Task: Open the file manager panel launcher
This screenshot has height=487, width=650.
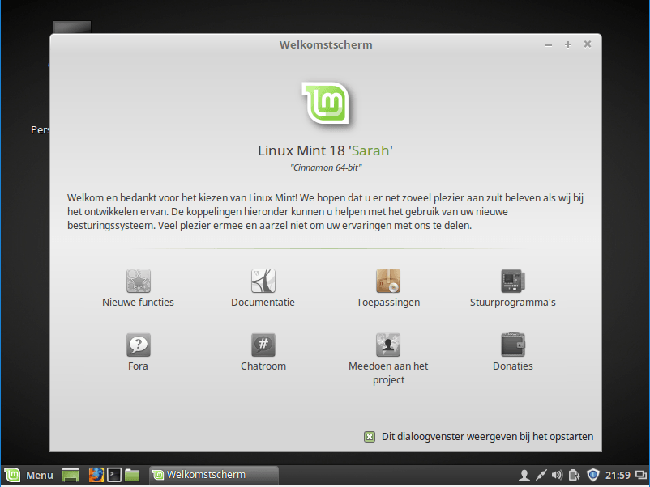Action: tap(133, 475)
